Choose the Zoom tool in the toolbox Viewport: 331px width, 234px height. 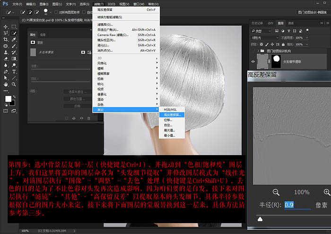coord(14,84)
